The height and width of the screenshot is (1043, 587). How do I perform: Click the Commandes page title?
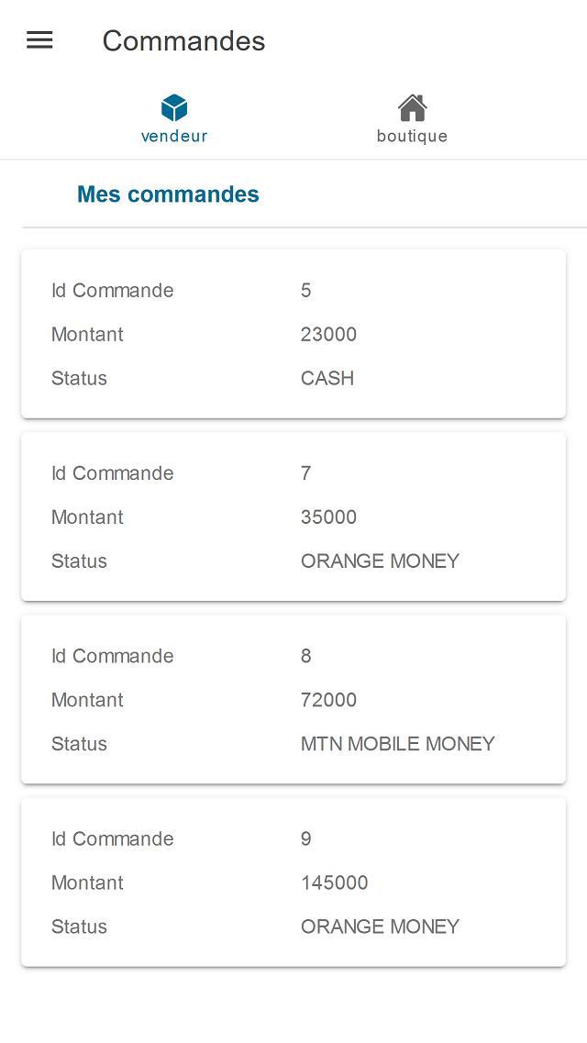point(183,40)
